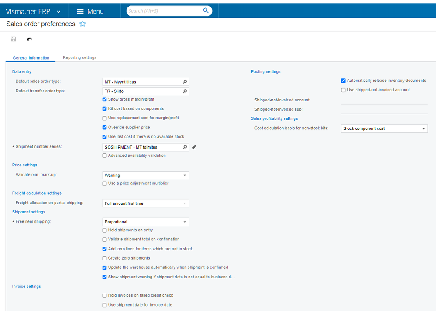
Task: Enable Hold shipments on entry
Action: [105, 230]
